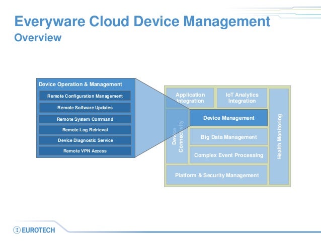Viewport: 321px width, 241px height.
Task: Click the Big Data Management block
Action: 228,137
